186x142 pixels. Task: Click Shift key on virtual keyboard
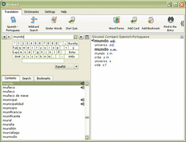(17, 57)
